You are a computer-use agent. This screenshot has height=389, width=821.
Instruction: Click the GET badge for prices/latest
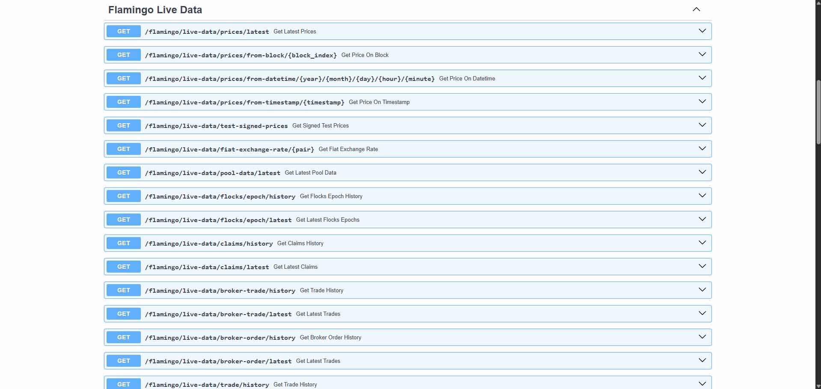point(124,31)
